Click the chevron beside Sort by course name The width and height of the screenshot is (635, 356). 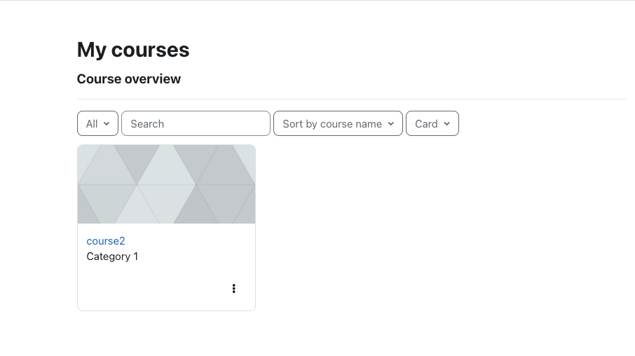click(x=391, y=123)
